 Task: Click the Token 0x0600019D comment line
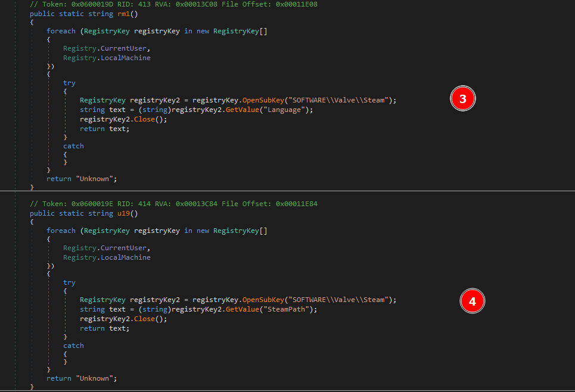(173, 4)
